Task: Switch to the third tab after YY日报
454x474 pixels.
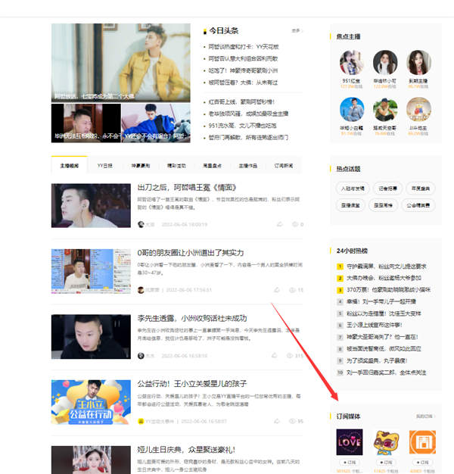Action: click(x=141, y=166)
